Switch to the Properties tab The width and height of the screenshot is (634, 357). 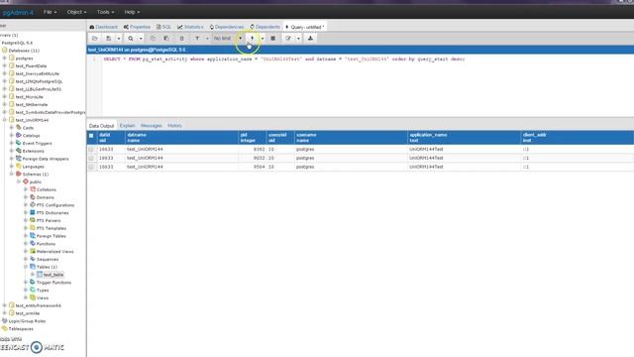pos(137,27)
